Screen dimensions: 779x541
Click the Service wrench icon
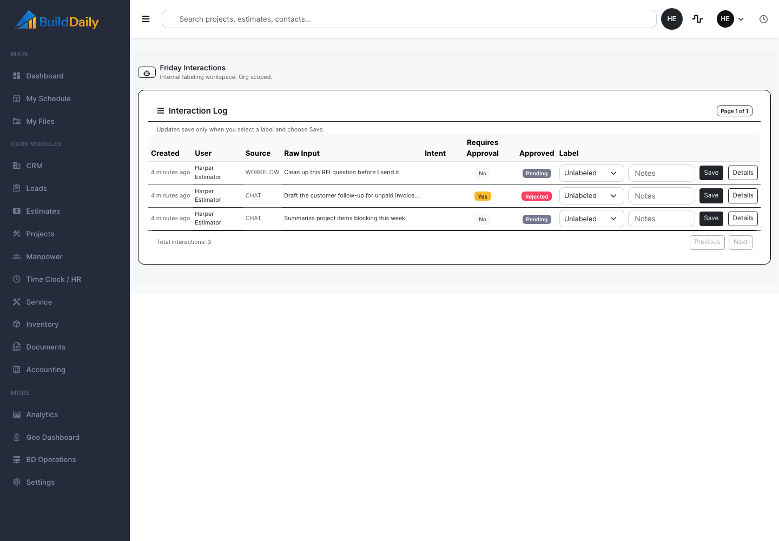pyautogui.click(x=17, y=302)
